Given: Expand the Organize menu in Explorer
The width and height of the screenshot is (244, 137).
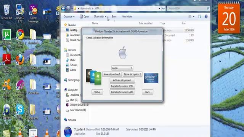Looking at the screenshot, I should tap(69, 16).
